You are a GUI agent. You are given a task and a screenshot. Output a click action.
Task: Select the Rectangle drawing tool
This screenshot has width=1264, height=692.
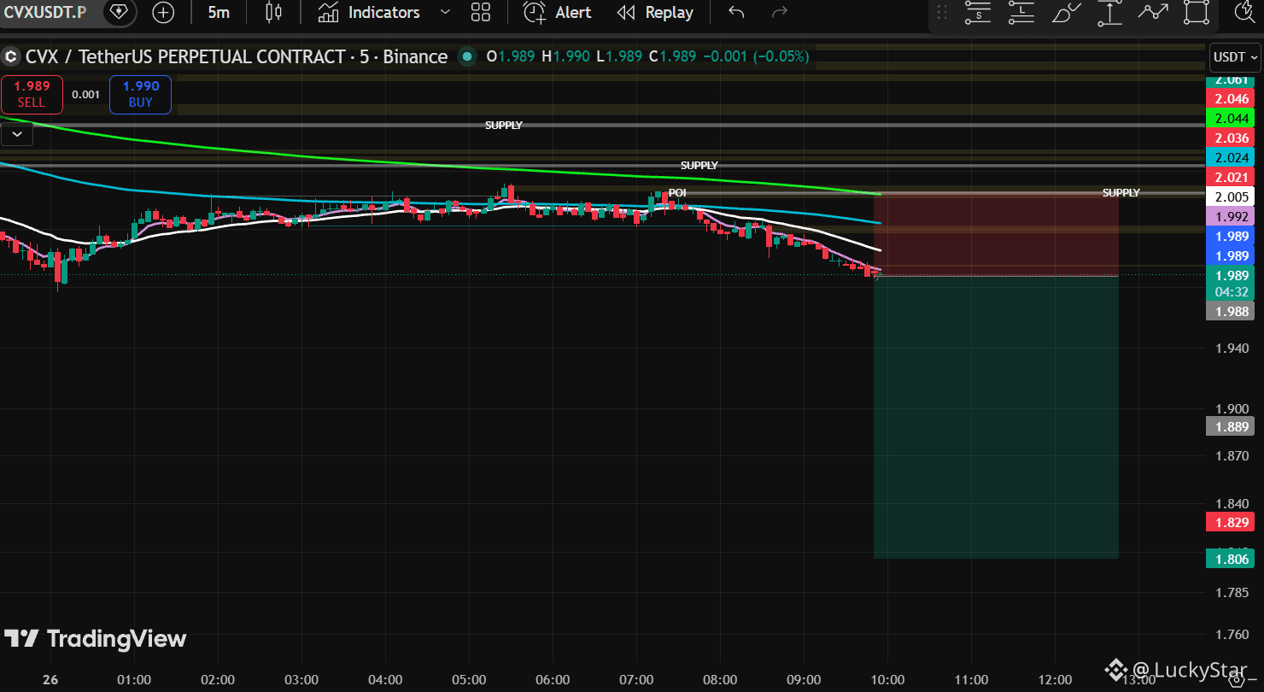tap(1197, 12)
